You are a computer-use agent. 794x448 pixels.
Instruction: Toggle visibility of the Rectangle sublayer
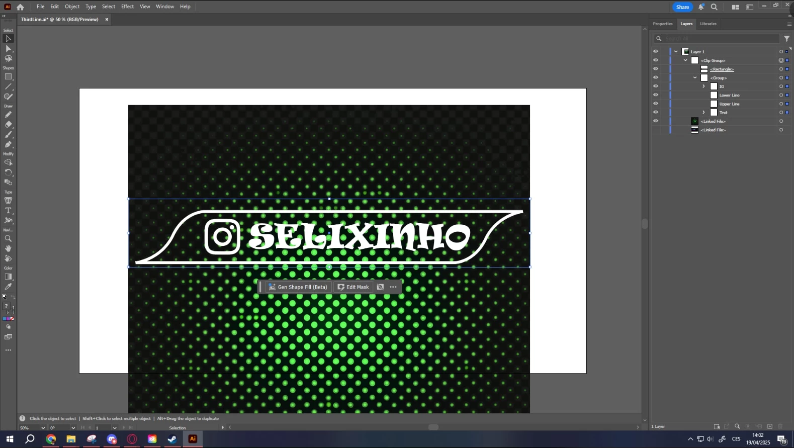click(x=655, y=69)
